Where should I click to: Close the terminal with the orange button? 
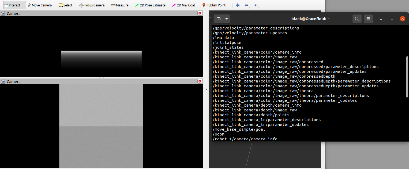(402, 19)
